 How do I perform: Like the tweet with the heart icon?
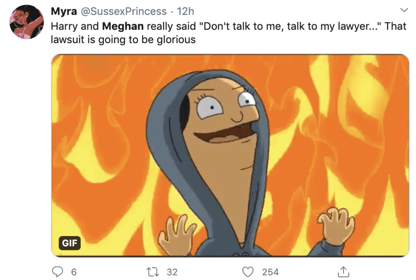click(x=249, y=272)
